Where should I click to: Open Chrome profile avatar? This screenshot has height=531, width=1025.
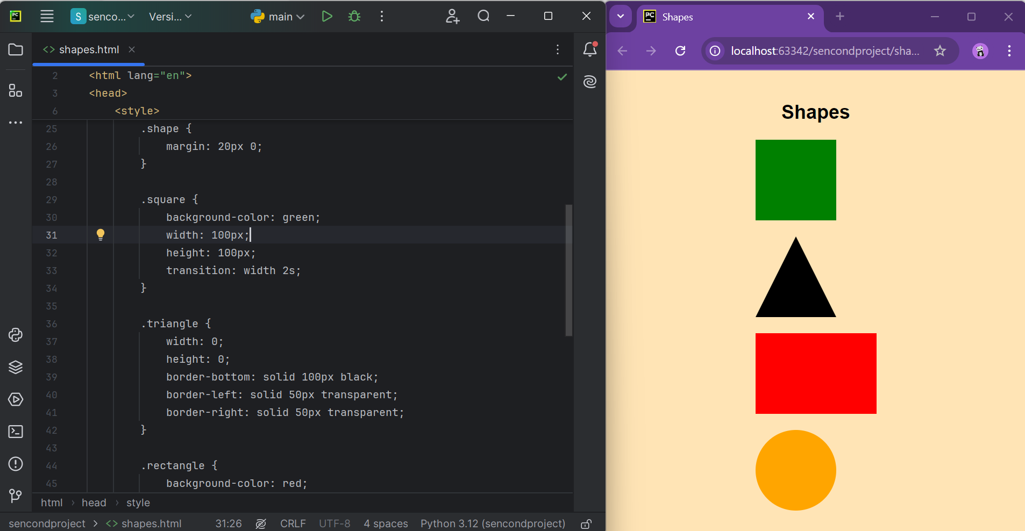980,51
